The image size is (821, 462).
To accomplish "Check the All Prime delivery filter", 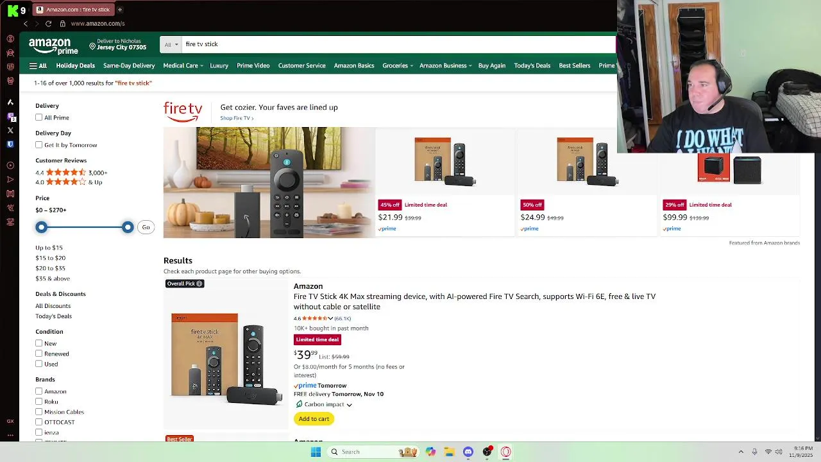I will pyautogui.click(x=39, y=117).
